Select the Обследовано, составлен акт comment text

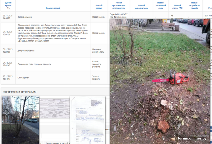pyautogui.click(x=53, y=33)
